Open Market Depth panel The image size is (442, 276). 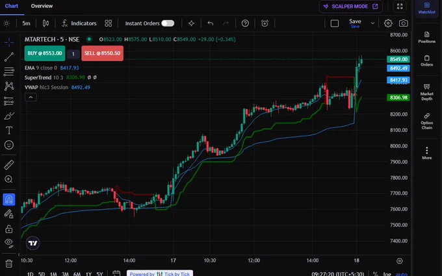[427, 92]
